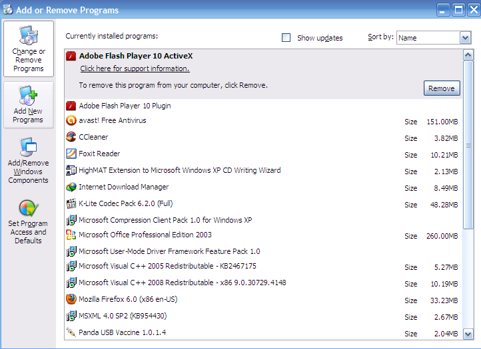Select HighMAT Extension CD Writing Wizard entry
Image resolution: width=481 pixels, height=349 pixels.
[x=263, y=171]
